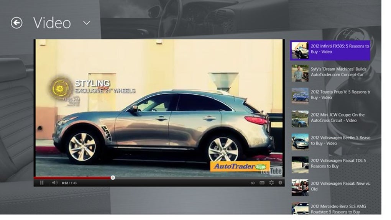Open the Passat New vs. Old thumbnail
Image resolution: width=391 pixels, height=220 pixels.
pyautogui.click(x=300, y=187)
